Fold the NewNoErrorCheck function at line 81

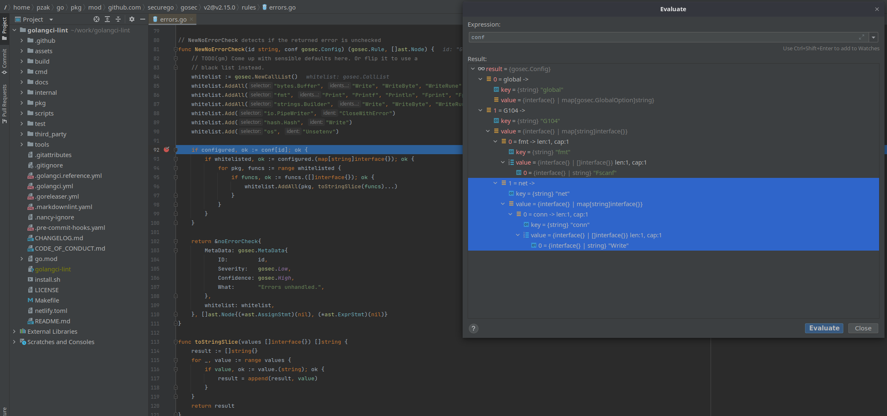point(176,49)
